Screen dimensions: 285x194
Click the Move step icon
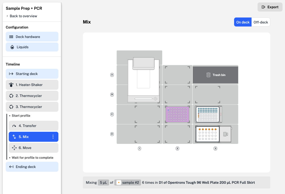coord(14,148)
